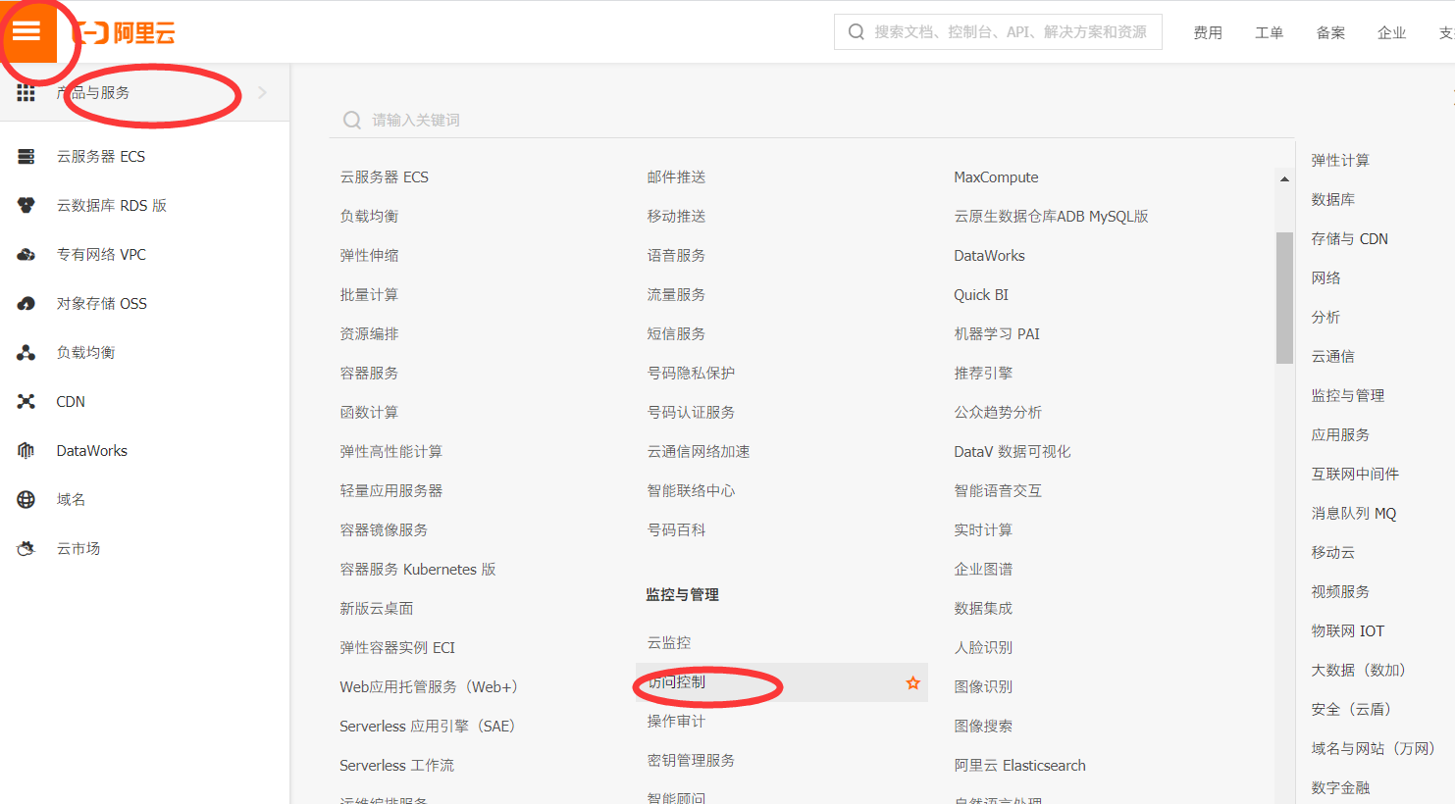Image resolution: width=1455 pixels, height=804 pixels.
Task: Click the scrollbar up arrow in product list
Action: click(1284, 179)
